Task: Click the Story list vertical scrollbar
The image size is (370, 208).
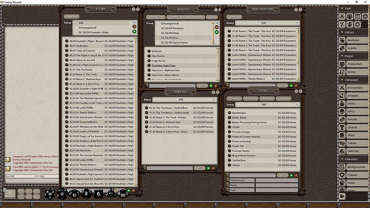Action: [135, 110]
